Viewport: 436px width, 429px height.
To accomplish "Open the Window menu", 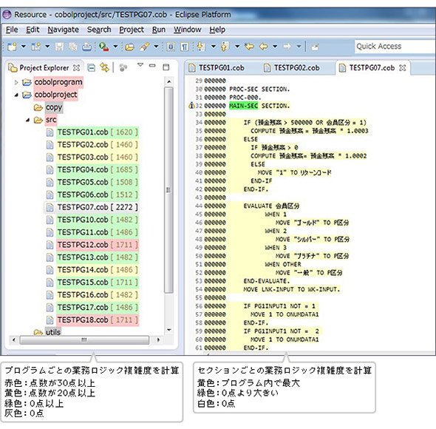I will click(x=187, y=30).
